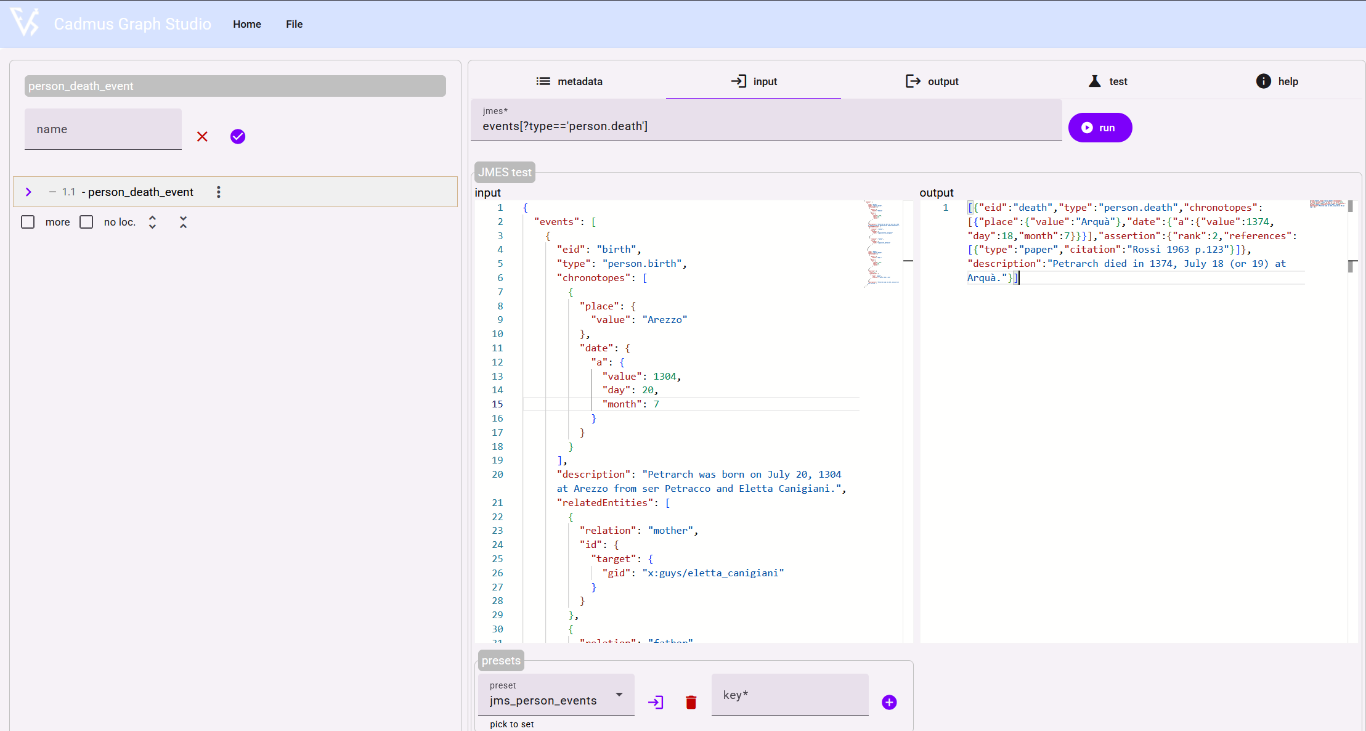This screenshot has width=1366, height=731.
Task: Collapse all nodes with inward arrows icon
Action: pos(183,222)
